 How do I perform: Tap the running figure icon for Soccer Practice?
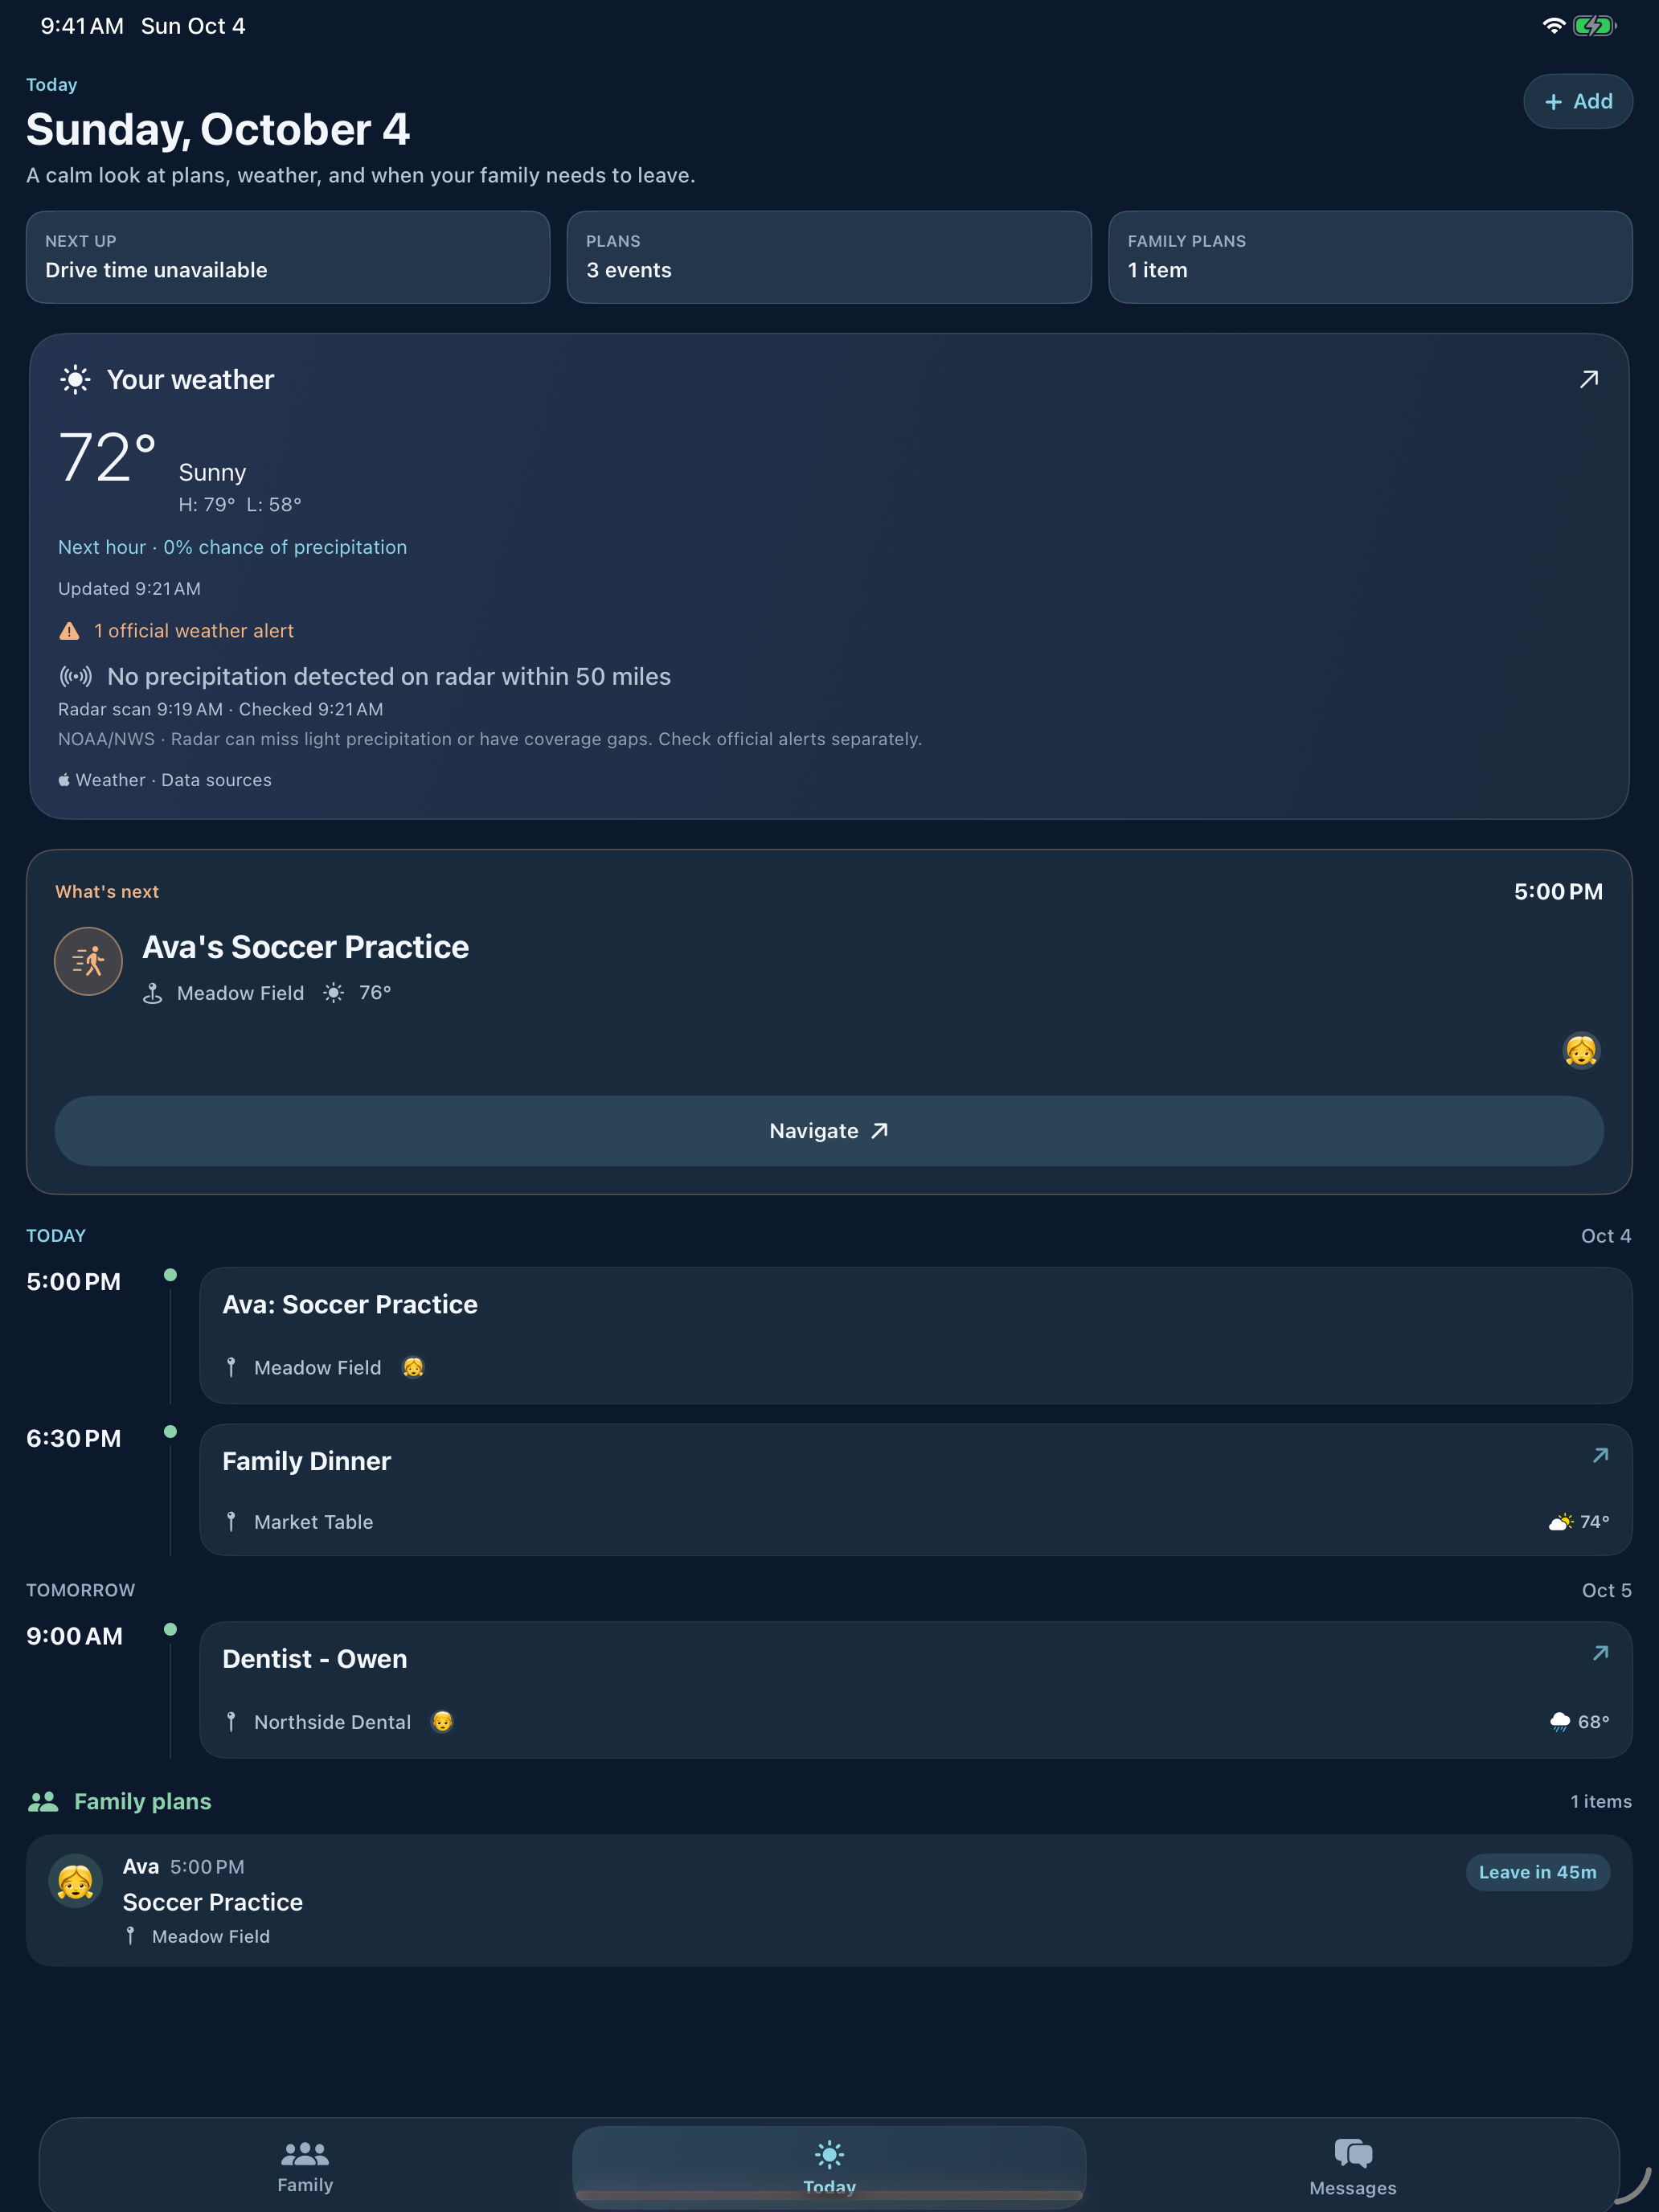click(88, 961)
